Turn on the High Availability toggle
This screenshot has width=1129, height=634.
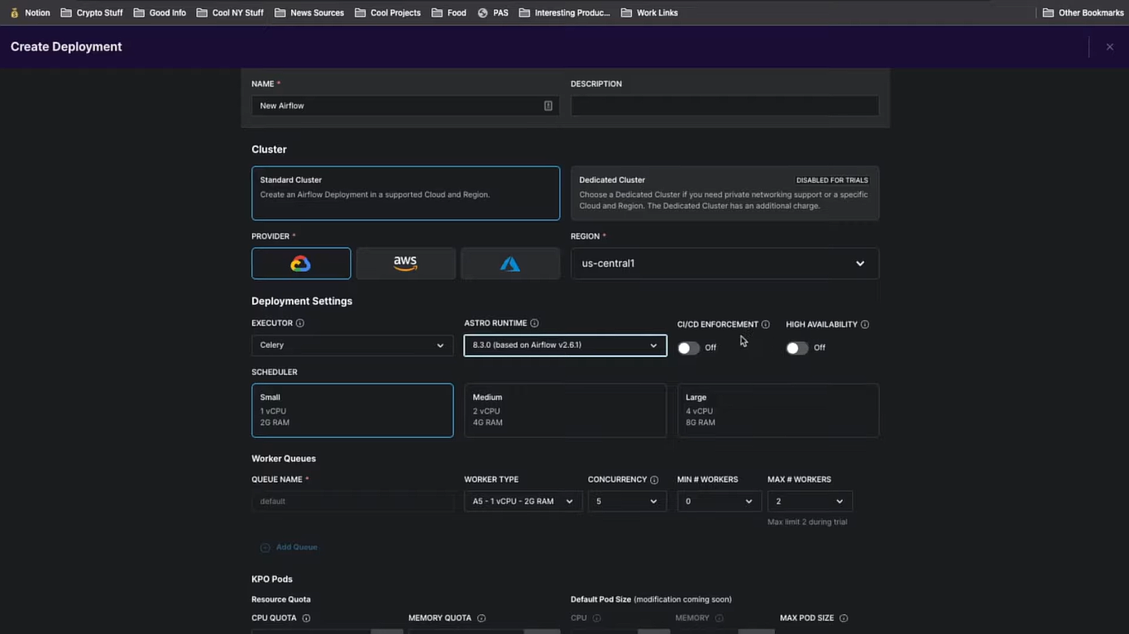click(x=797, y=348)
